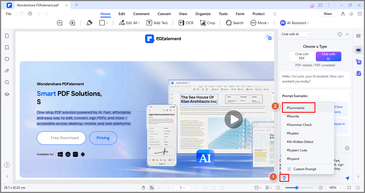Switch to the Edit tab

point(122,14)
